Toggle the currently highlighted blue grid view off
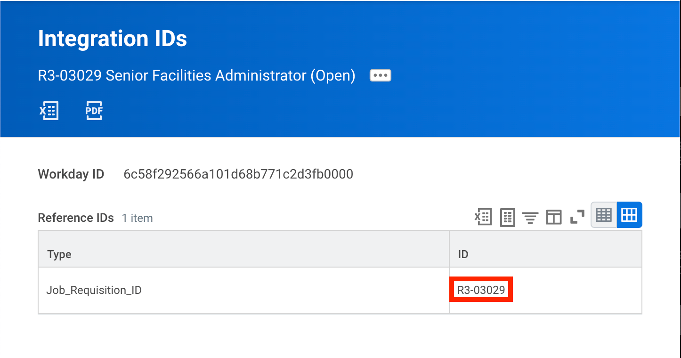The height and width of the screenshot is (358, 681). click(x=629, y=215)
